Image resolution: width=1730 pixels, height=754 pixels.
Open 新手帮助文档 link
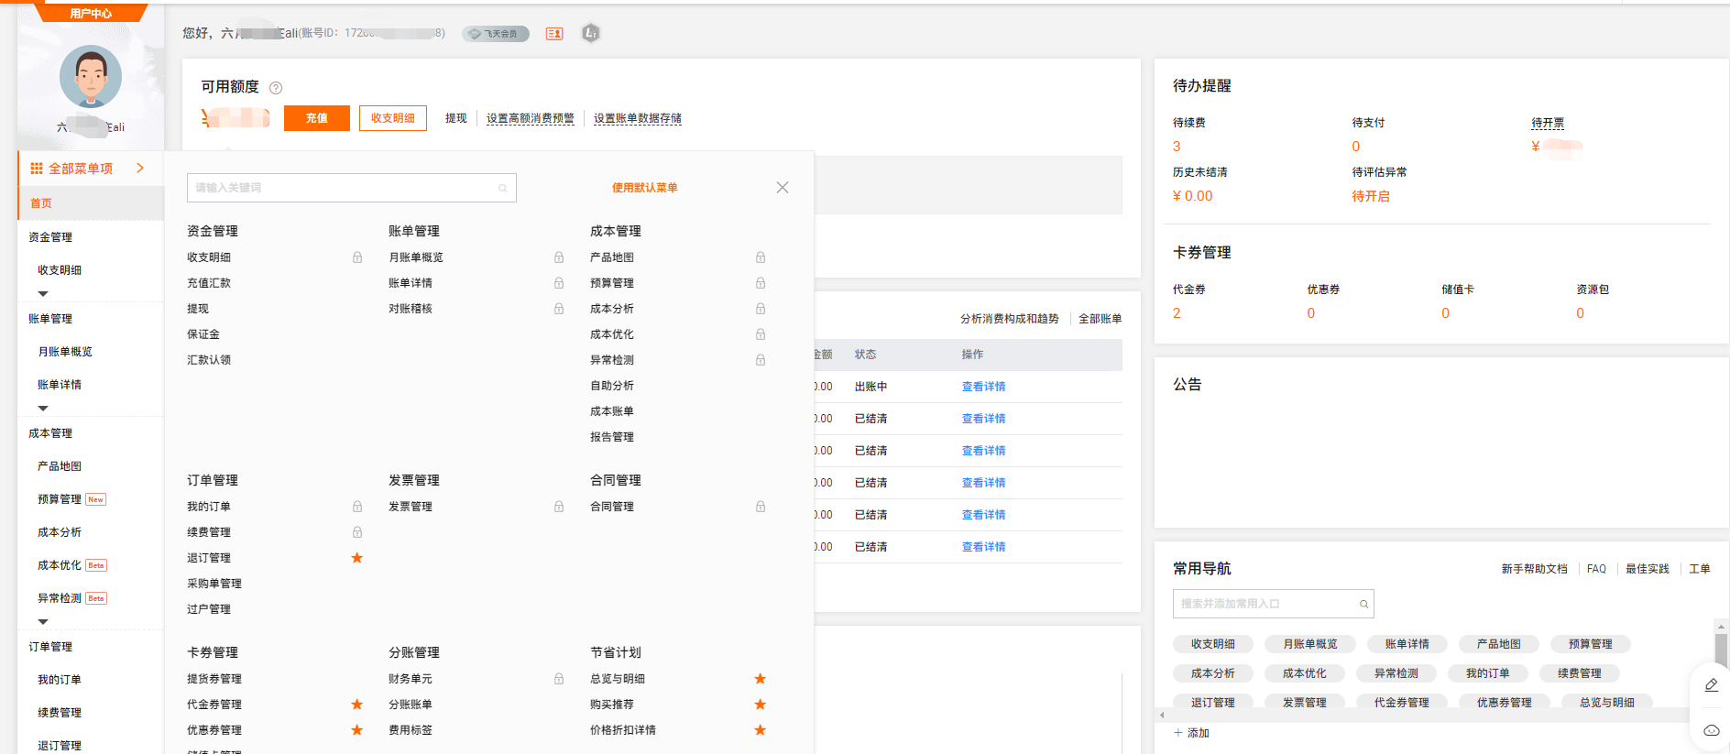(x=1535, y=569)
